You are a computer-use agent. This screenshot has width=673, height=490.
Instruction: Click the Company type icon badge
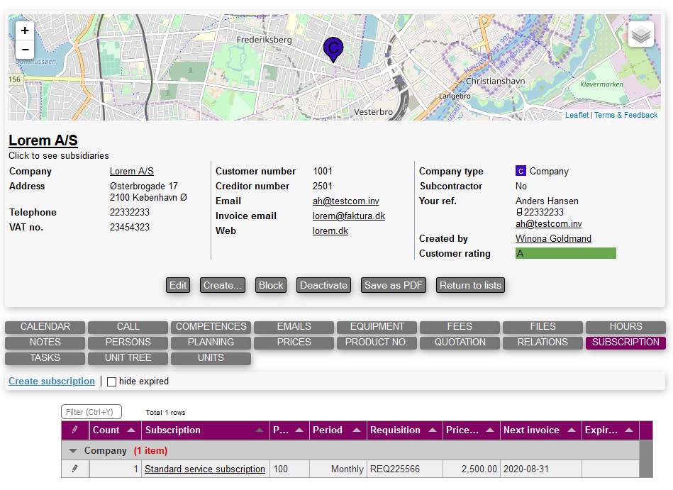(521, 171)
